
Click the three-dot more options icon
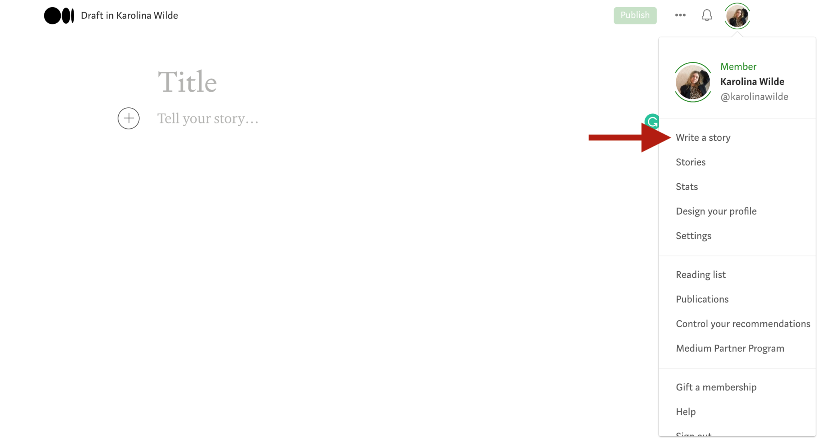680,15
